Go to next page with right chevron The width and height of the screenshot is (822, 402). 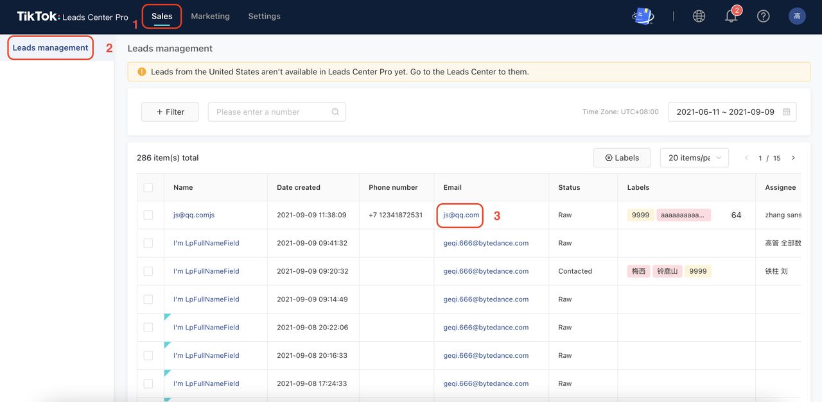coord(793,157)
